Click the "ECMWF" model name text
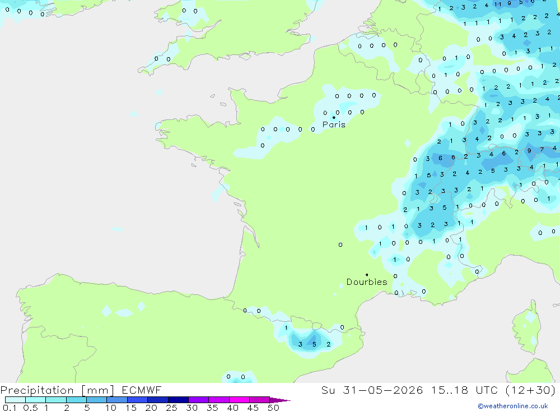This screenshot has height=411, width=560. click(x=142, y=390)
